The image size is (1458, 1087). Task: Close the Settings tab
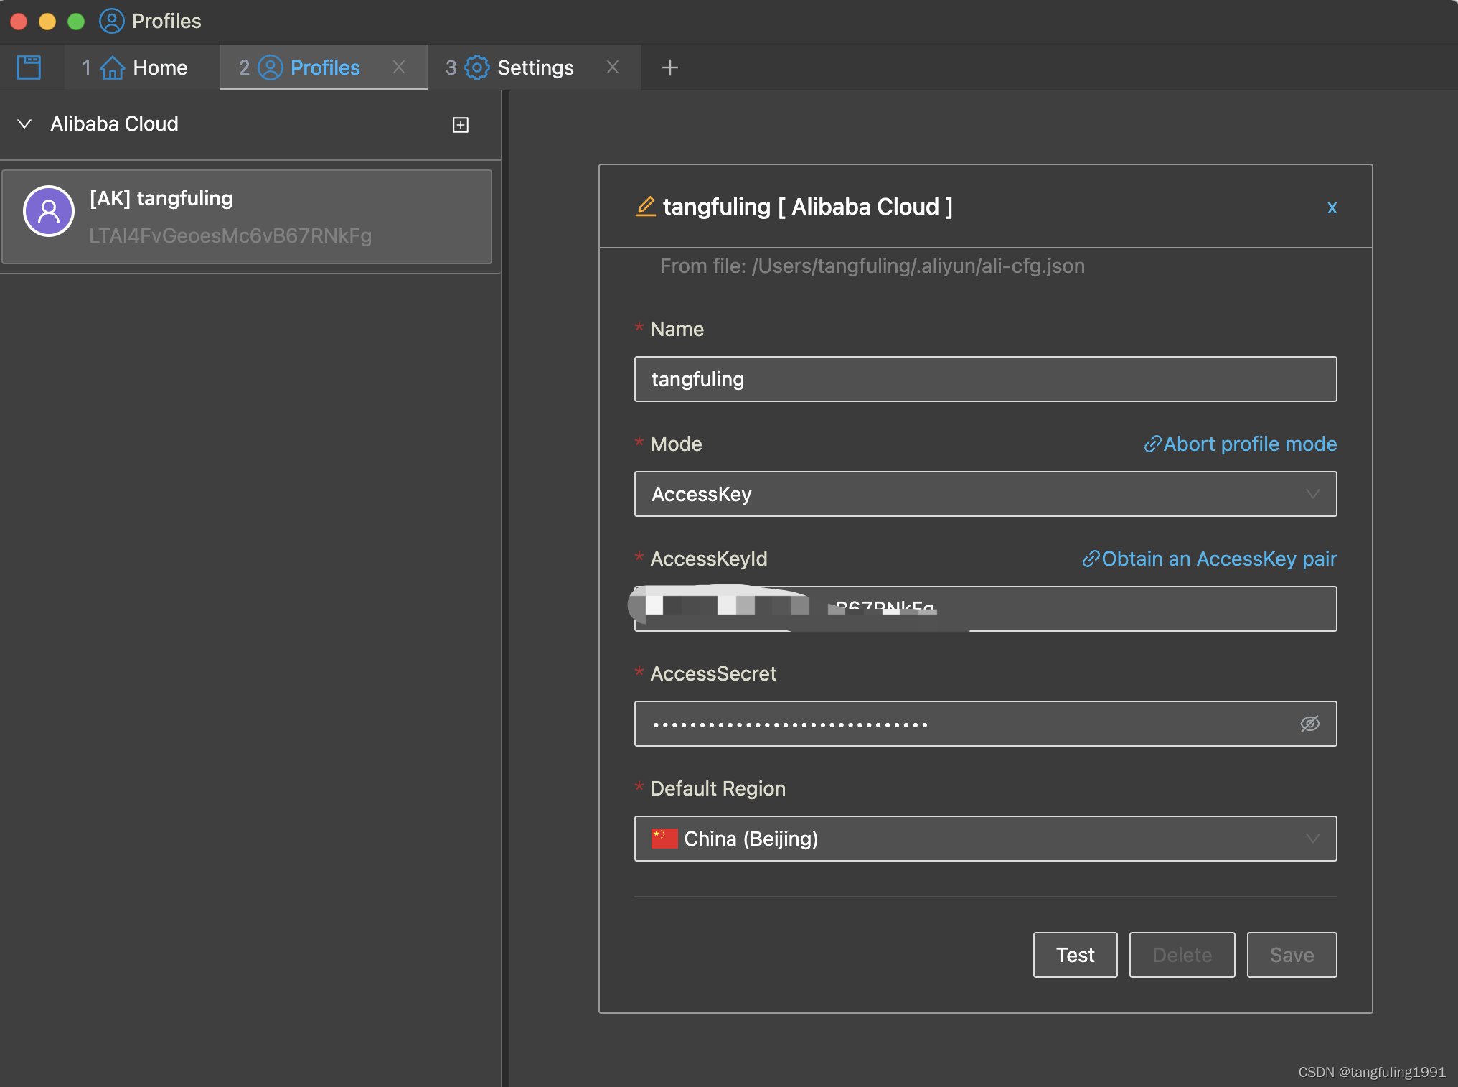pos(613,67)
